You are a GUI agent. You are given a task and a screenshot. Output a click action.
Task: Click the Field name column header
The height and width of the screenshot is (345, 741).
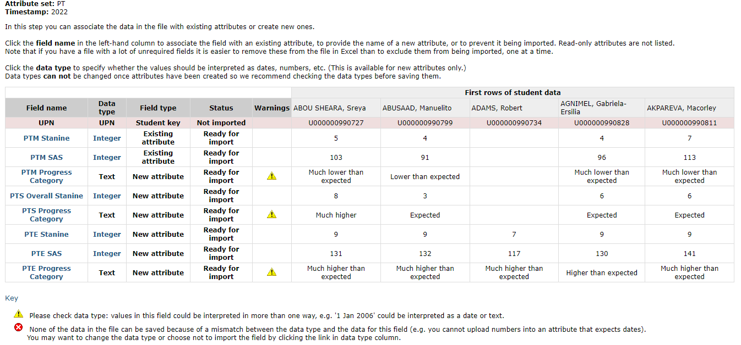46,108
